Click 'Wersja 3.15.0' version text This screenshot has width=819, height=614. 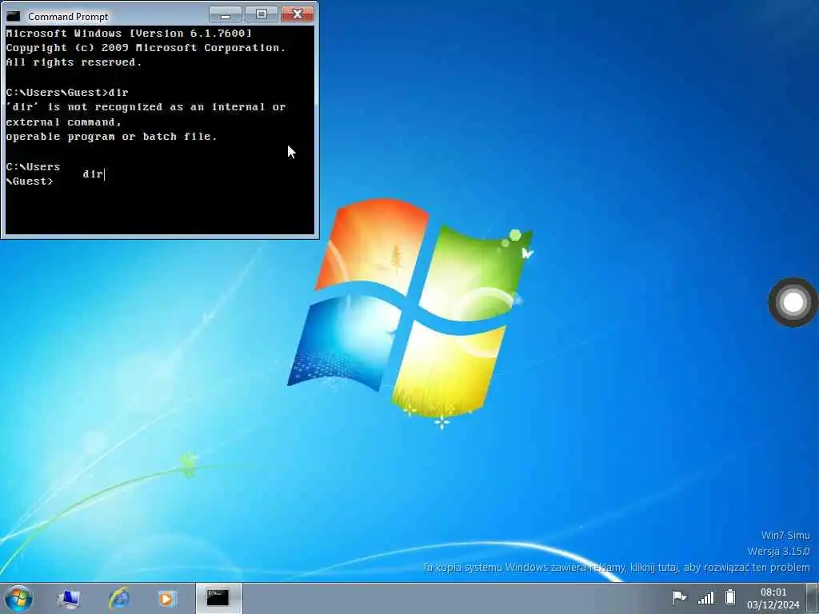[779, 552]
